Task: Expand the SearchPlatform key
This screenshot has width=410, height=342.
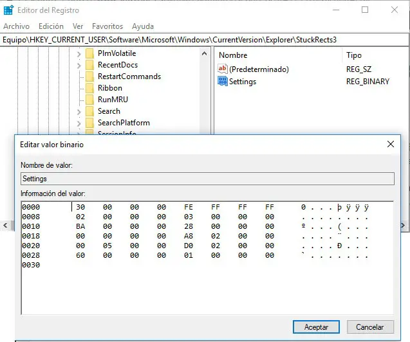Action: click(79, 123)
